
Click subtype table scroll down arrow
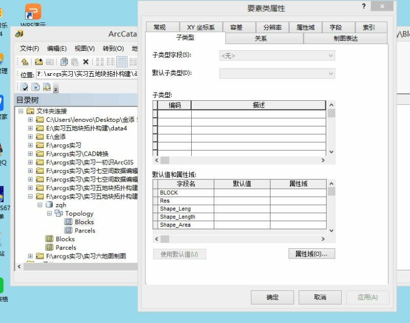pyautogui.click(x=331, y=152)
